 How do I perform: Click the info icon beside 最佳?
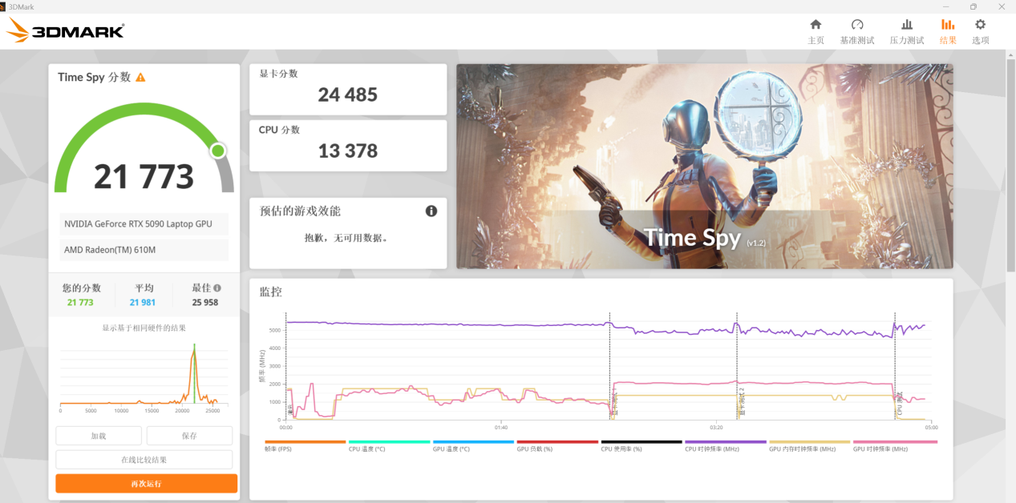click(217, 288)
